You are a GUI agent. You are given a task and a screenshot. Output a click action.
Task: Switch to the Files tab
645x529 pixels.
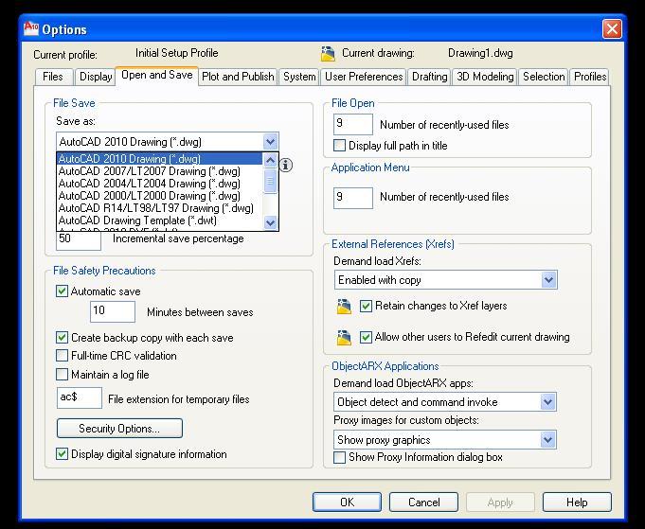coord(53,77)
